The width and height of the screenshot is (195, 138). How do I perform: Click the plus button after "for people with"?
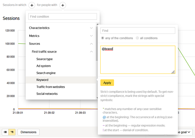coord(63,5)
